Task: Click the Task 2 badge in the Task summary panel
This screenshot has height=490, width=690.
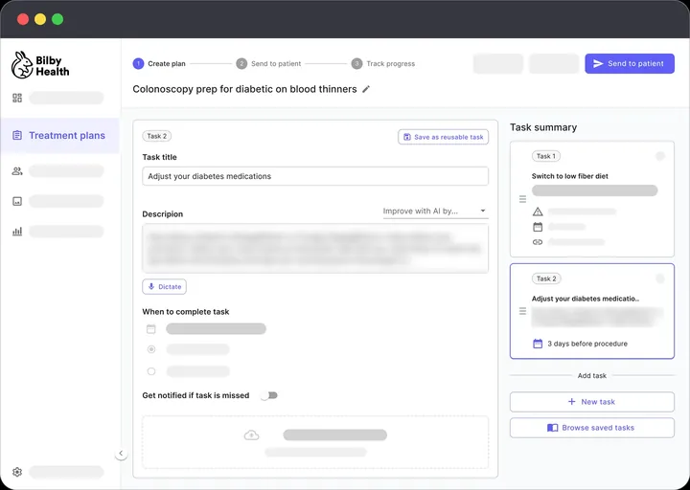Action: pos(546,278)
